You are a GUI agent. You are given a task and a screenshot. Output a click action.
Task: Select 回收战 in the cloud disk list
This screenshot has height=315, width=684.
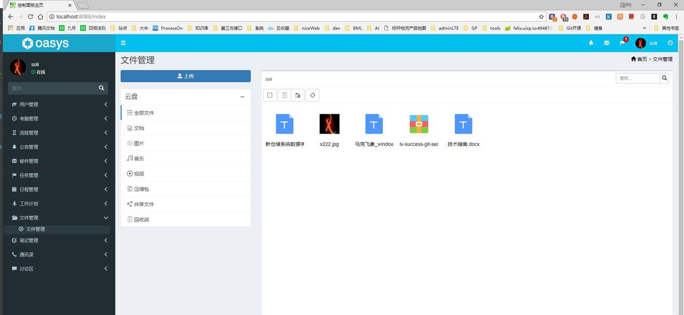[x=141, y=219]
